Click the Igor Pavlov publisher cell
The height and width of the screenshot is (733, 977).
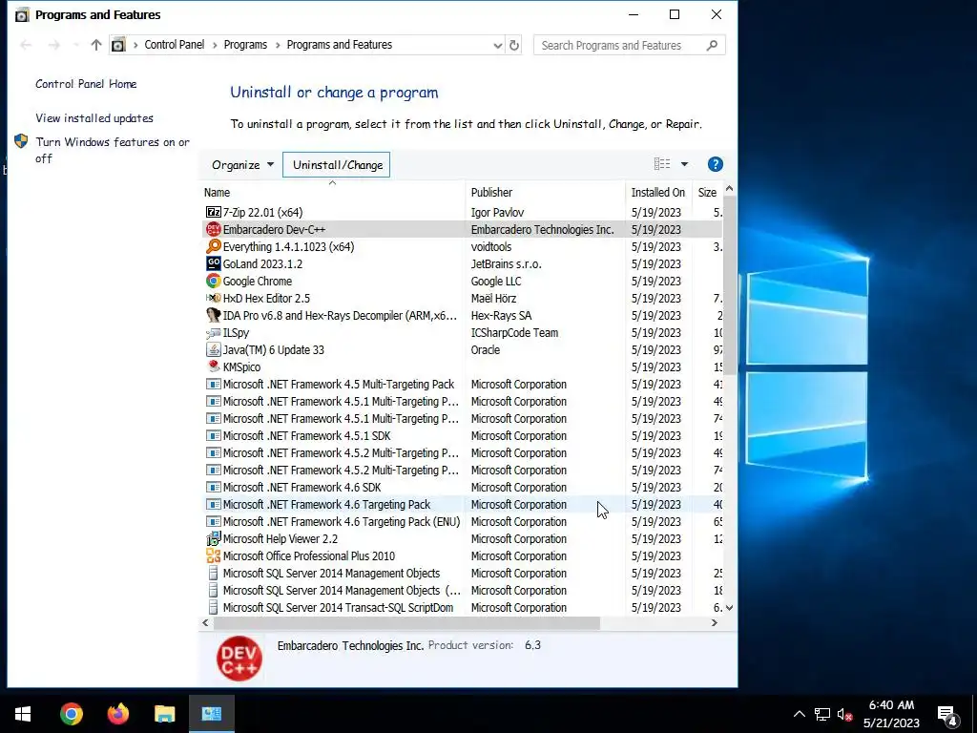[497, 213]
